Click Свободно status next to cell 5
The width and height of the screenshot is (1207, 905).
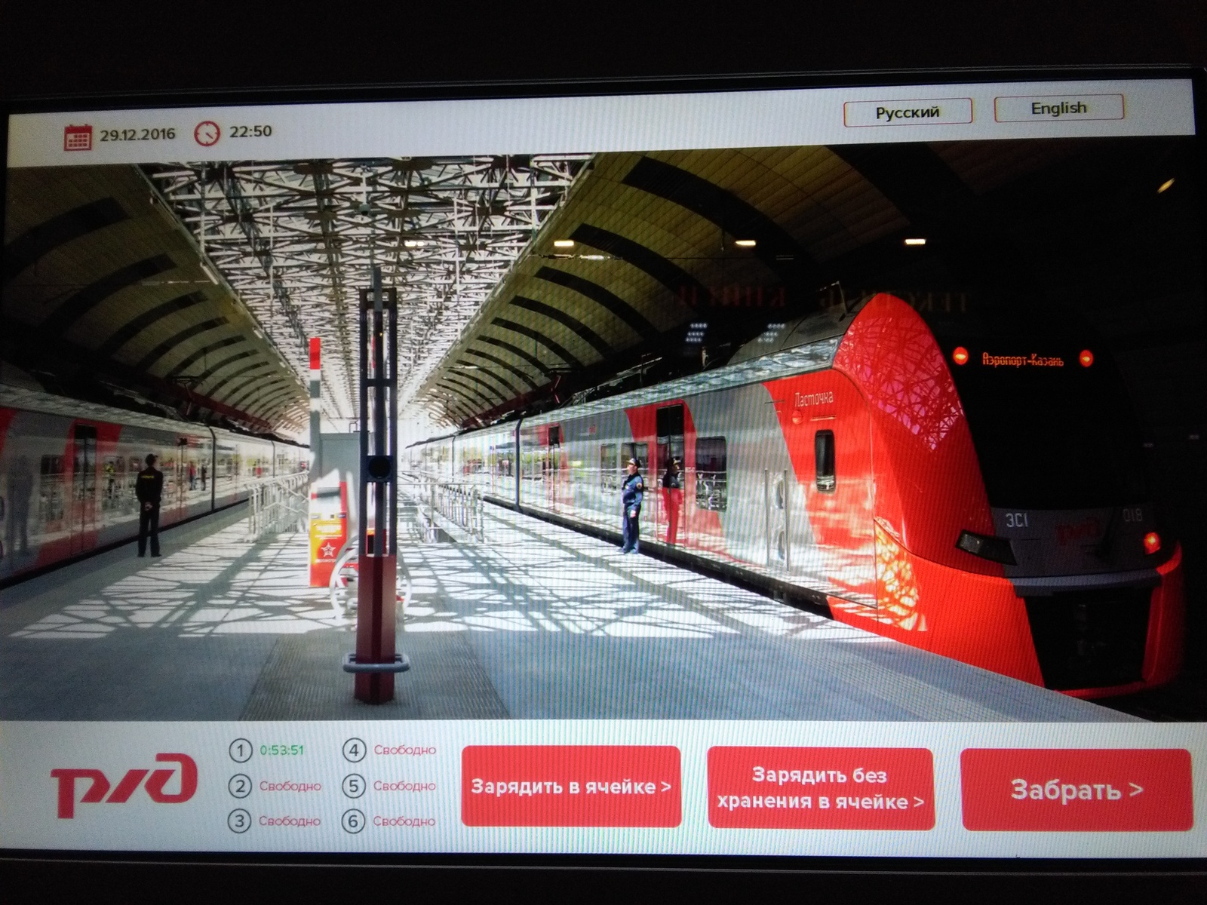point(405,786)
